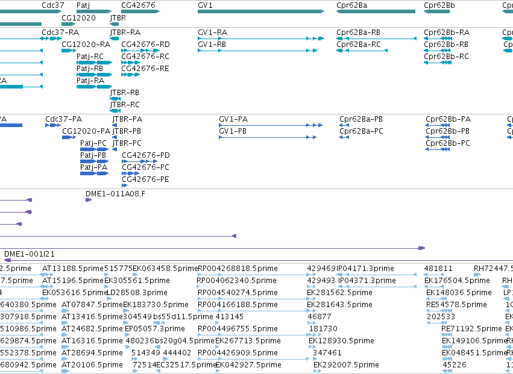Click the Patj-RA transcript label
Image resolution: width=513 pixels, height=374 pixels.
[90, 81]
